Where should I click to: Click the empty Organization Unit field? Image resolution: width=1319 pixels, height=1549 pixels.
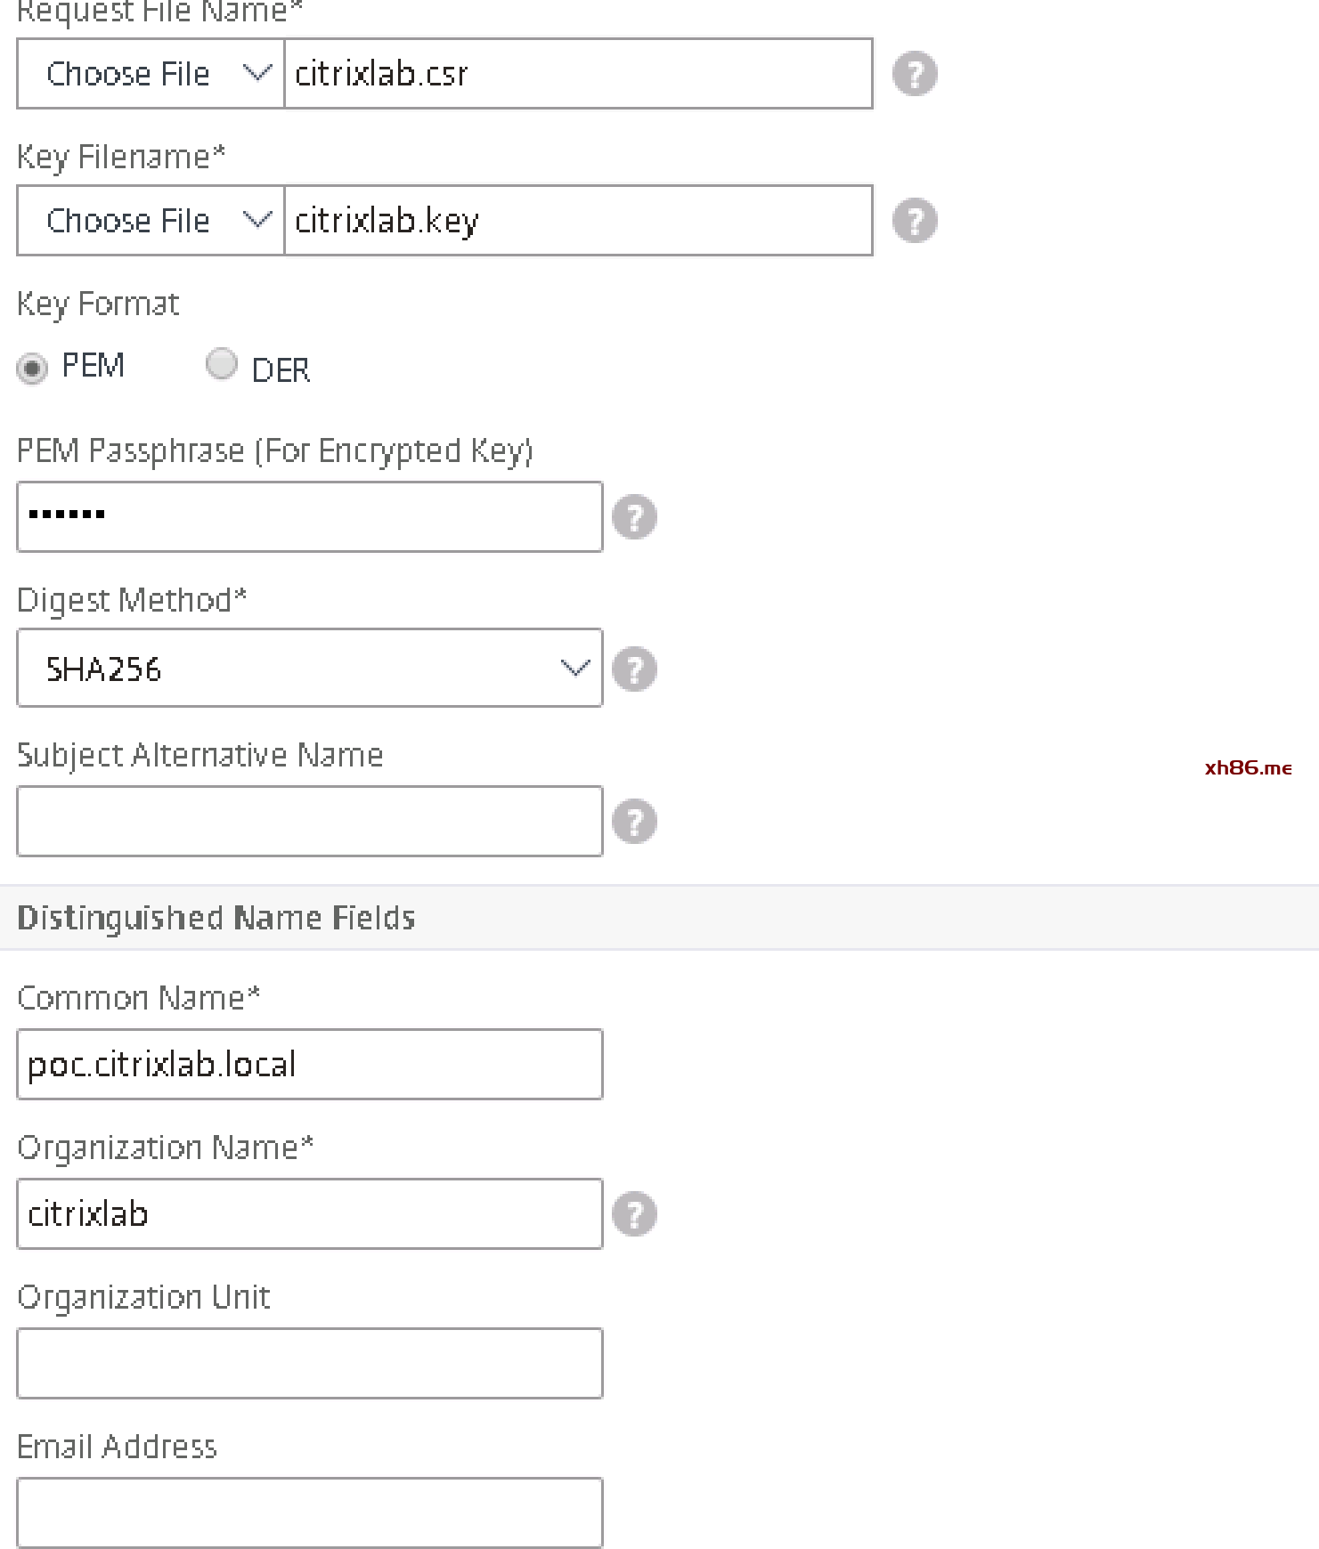pos(309,1364)
